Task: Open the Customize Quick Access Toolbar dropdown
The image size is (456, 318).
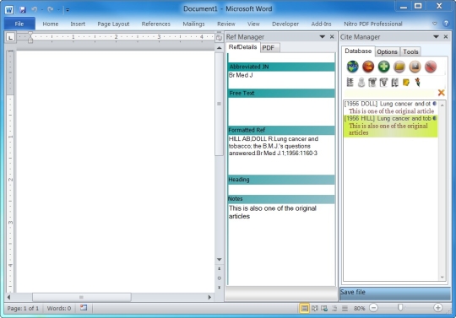Action: pos(68,10)
